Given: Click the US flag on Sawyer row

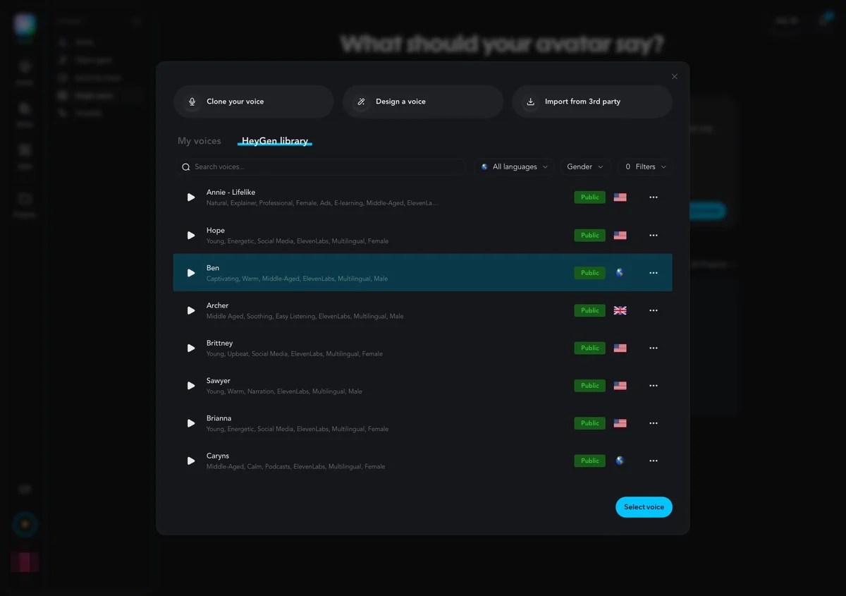Looking at the screenshot, I should [x=620, y=386].
